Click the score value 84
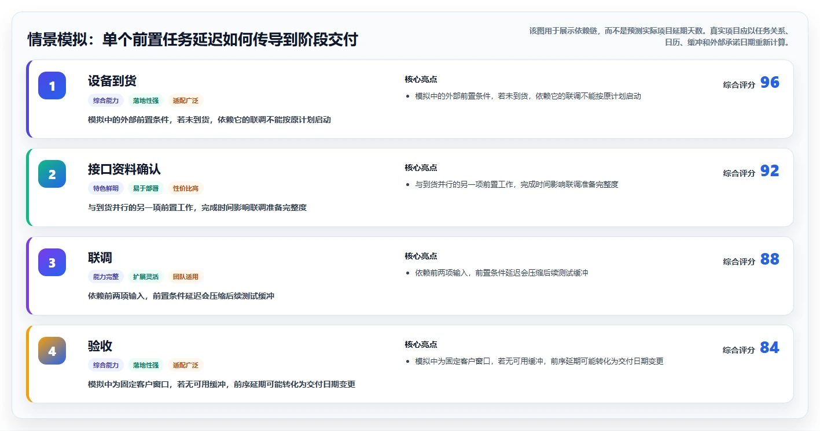Image resolution: width=820 pixels, height=431 pixels. 770,348
